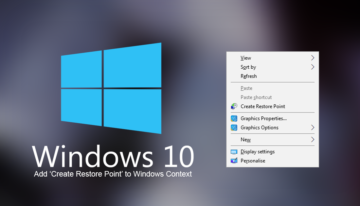Open the Sort by menu entry

[x=273, y=67]
